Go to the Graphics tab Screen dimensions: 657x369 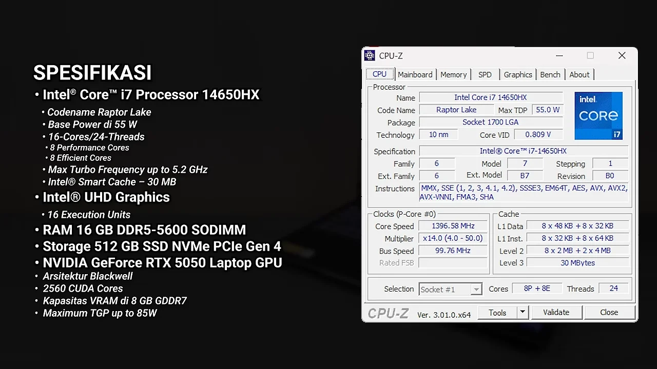(518, 75)
